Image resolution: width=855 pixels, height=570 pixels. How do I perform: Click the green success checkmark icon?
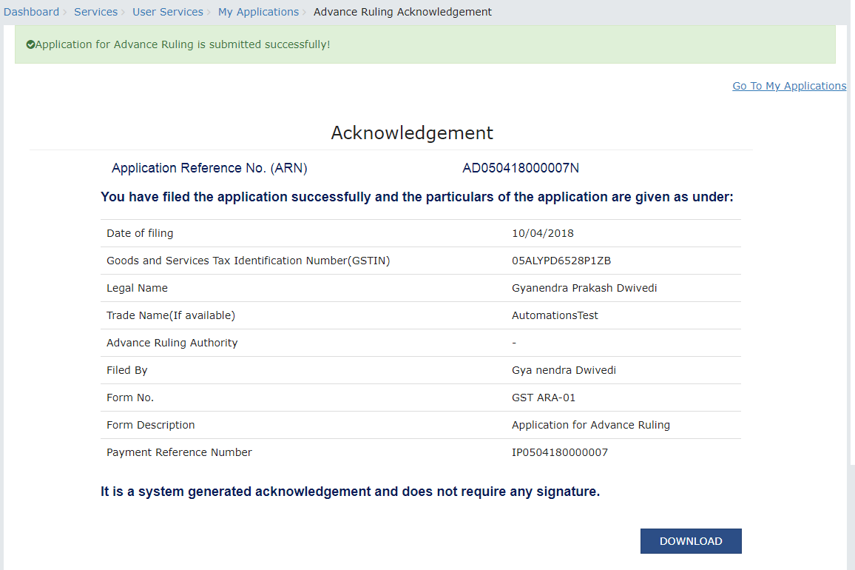tap(30, 45)
